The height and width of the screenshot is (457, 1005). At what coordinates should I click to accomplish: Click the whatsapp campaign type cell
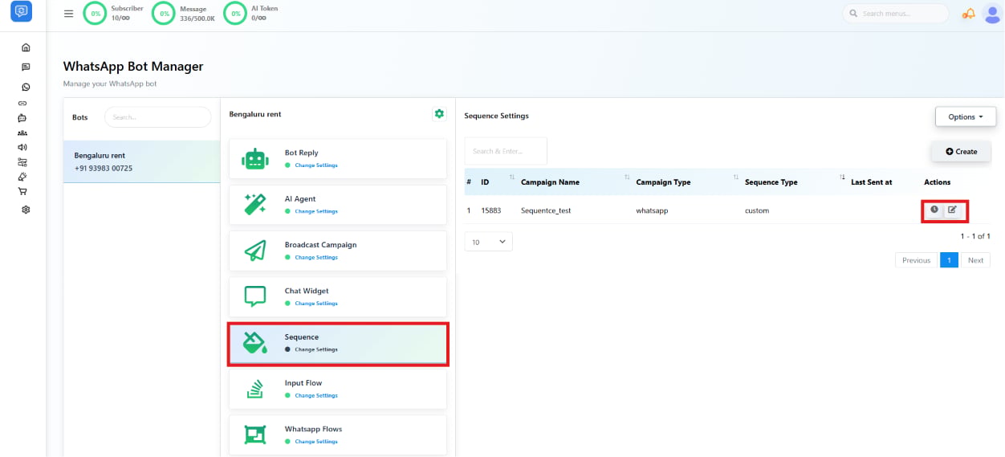[651, 210]
